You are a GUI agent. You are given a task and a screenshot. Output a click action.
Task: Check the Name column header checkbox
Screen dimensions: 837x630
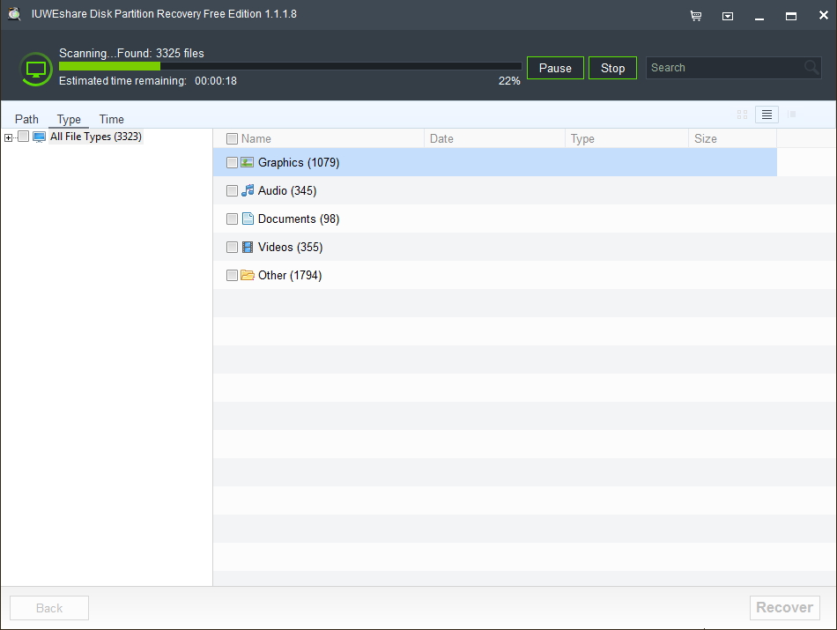click(232, 138)
